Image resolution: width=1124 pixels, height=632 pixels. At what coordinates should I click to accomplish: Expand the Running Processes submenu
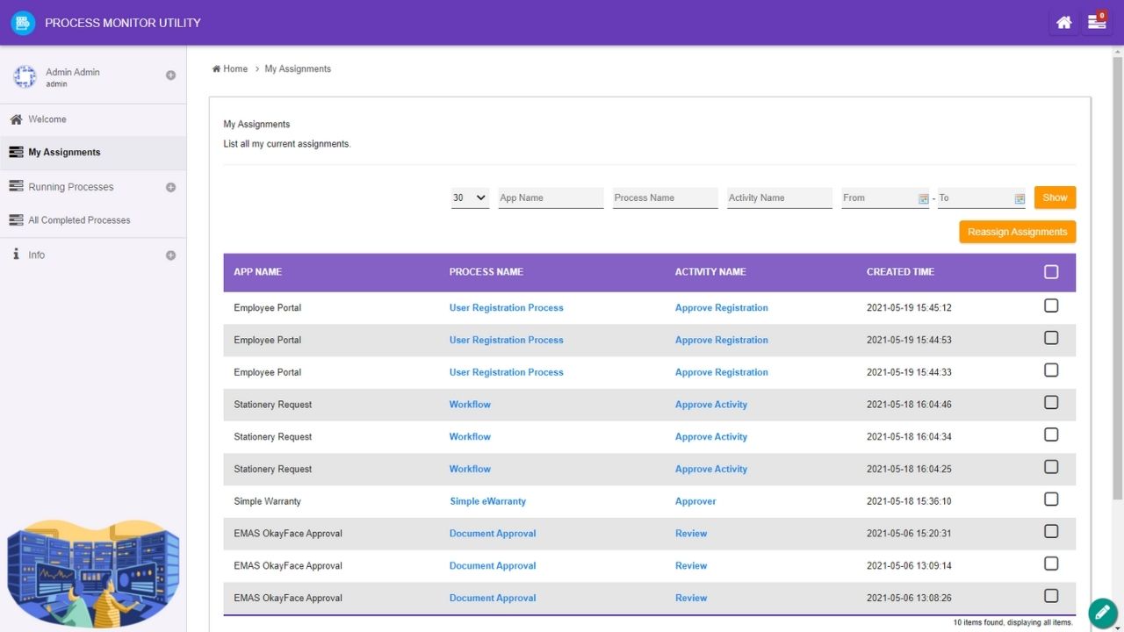pyautogui.click(x=171, y=187)
